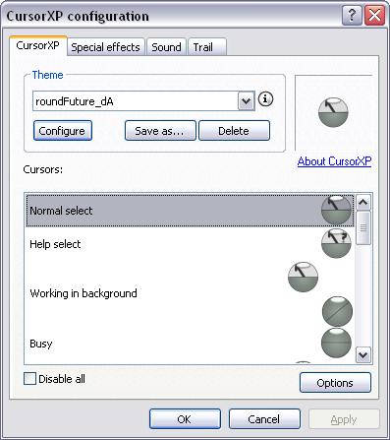Open the About CursorXP link

pyautogui.click(x=334, y=161)
